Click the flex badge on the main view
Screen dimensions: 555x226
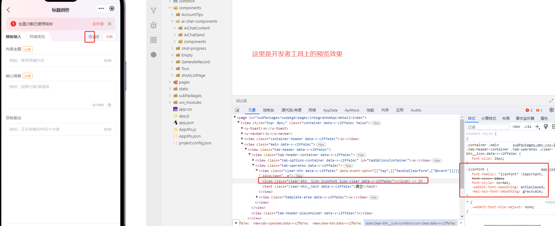(321, 145)
